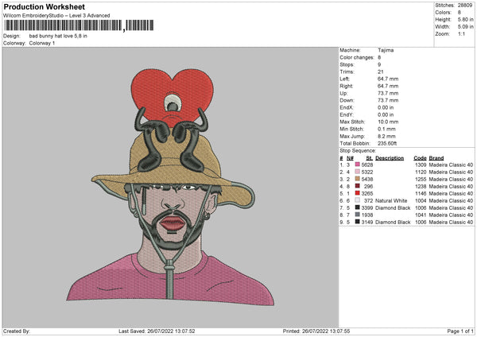Click the Down value '73.7 mm'
The height and width of the screenshot is (337, 477).
click(x=388, y=100)
